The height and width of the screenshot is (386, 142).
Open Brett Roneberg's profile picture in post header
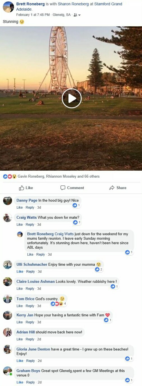[8, 7]
